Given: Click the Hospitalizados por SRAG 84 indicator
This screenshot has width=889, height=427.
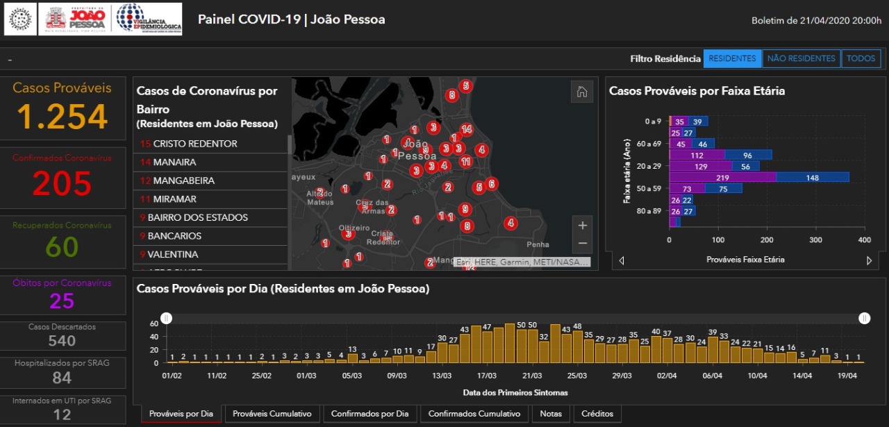Looking at the screenshot, I should click(63, 372).
